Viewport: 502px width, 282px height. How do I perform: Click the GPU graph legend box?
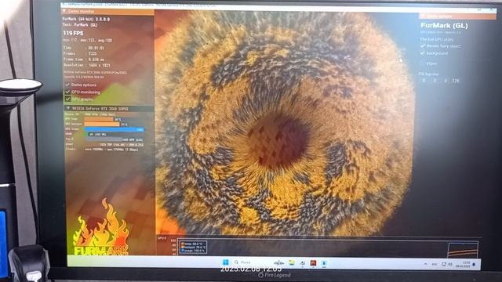pos(192,247)
